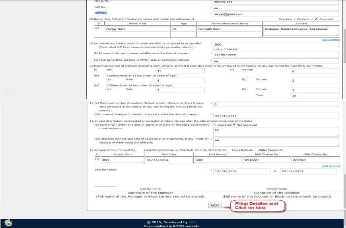This screenshot has height=228, width=346.
Task: Click the BRN Challan No. field 12345222
Action: click(x=266, y=160)
